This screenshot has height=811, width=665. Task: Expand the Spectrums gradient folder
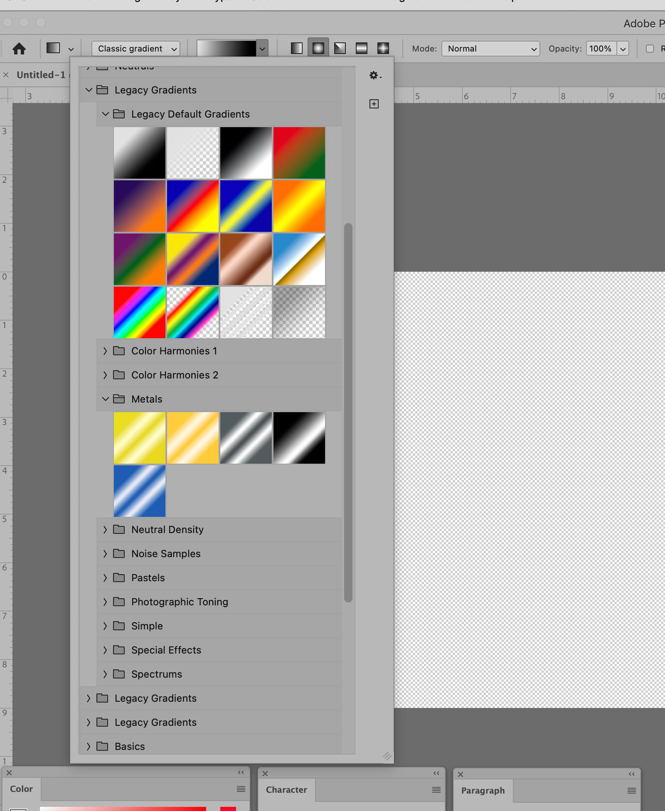[x=105, y=674]
